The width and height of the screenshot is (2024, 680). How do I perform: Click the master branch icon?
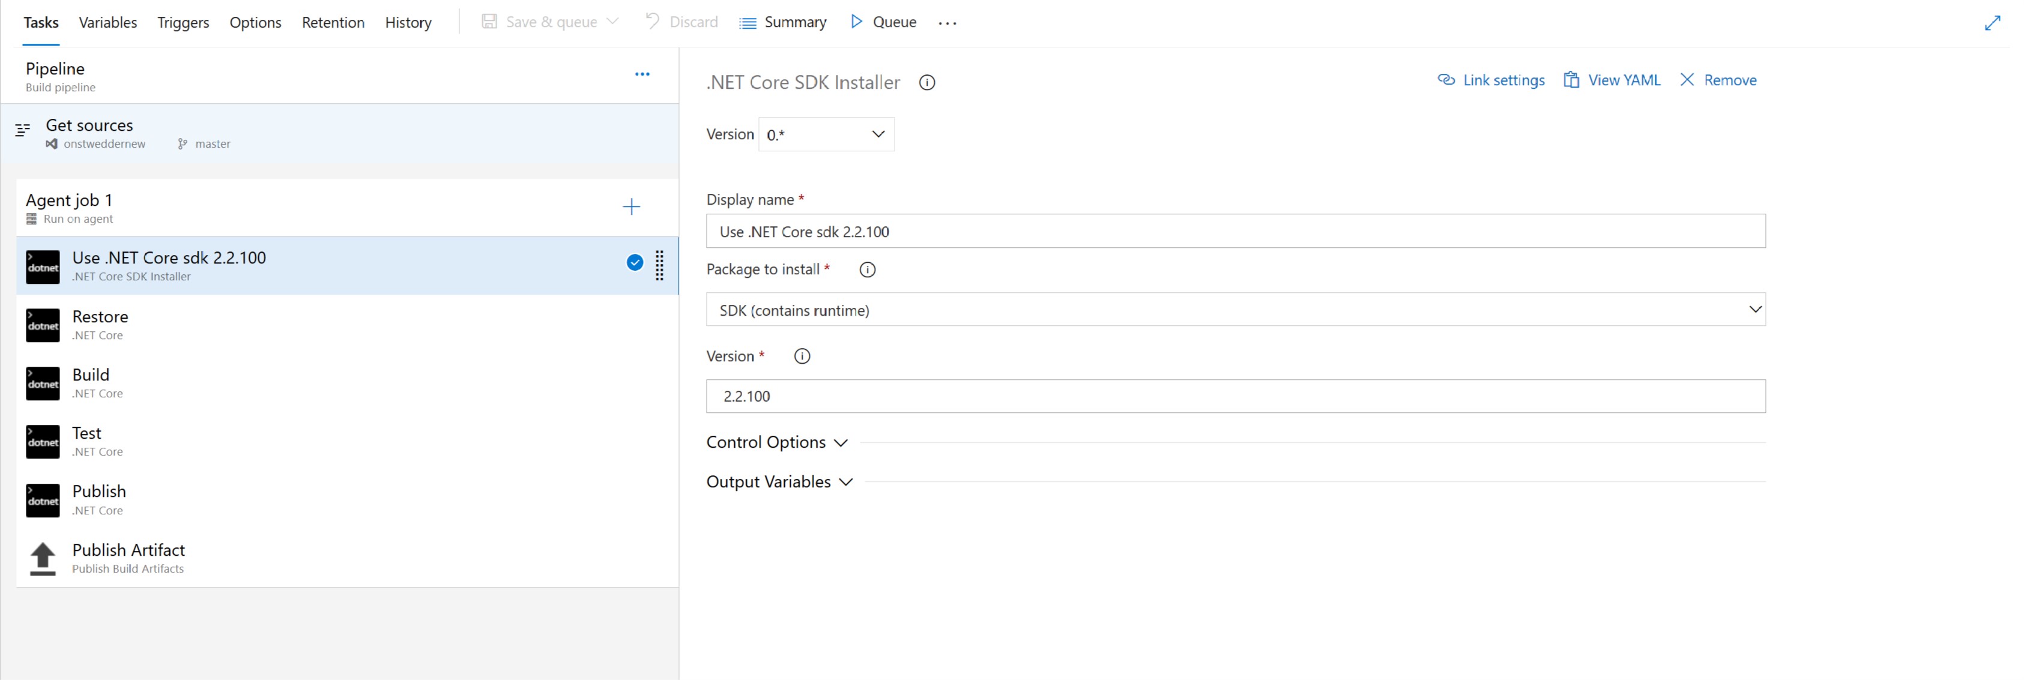183,143
